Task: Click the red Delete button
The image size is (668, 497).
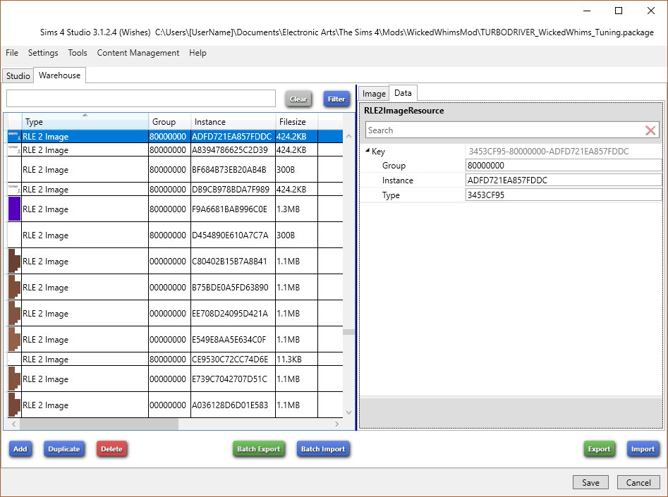Action: coord(111,449)
